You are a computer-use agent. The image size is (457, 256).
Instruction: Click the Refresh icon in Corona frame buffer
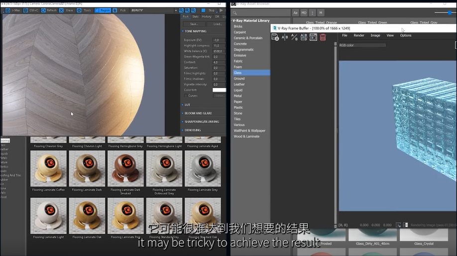[x=43, y=10]
